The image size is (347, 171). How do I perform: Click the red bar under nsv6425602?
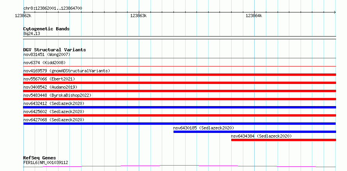179,115
